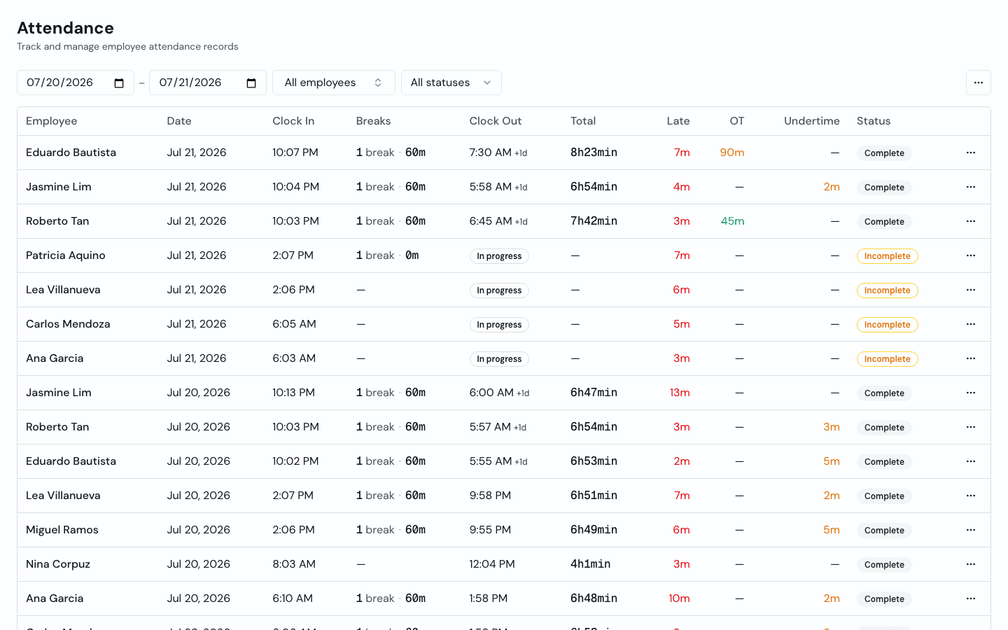The width and height of the screenshot is (1008, 630).
Task: Open row actions for Lea Villanueva Jul 21
Action: 970,290
